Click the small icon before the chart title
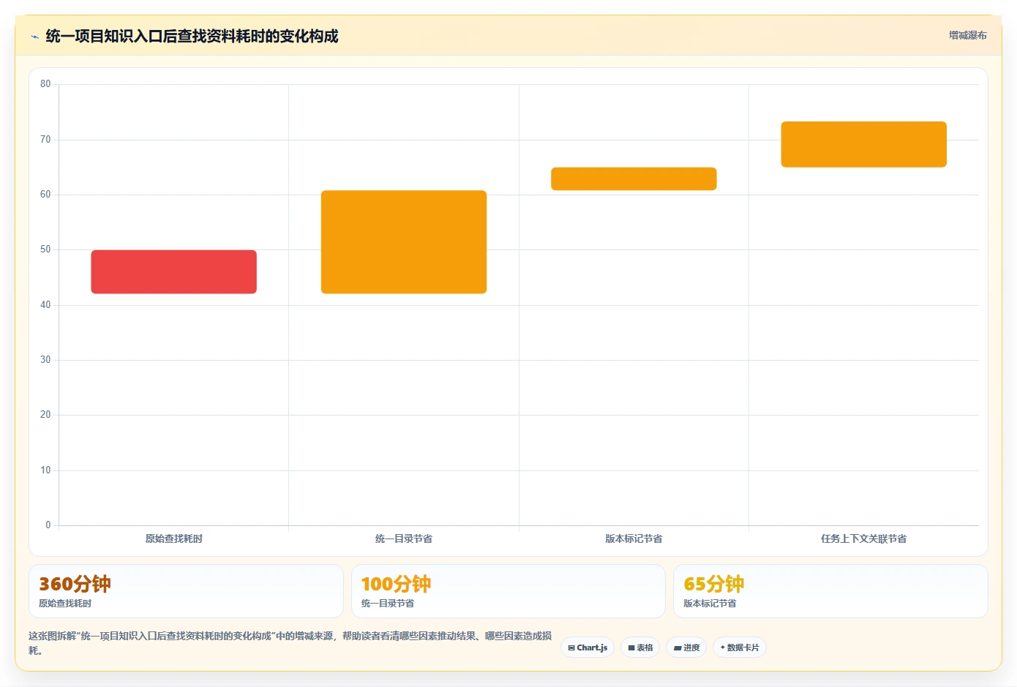This screenshot has height=687, width=1017. coord(34,37)
